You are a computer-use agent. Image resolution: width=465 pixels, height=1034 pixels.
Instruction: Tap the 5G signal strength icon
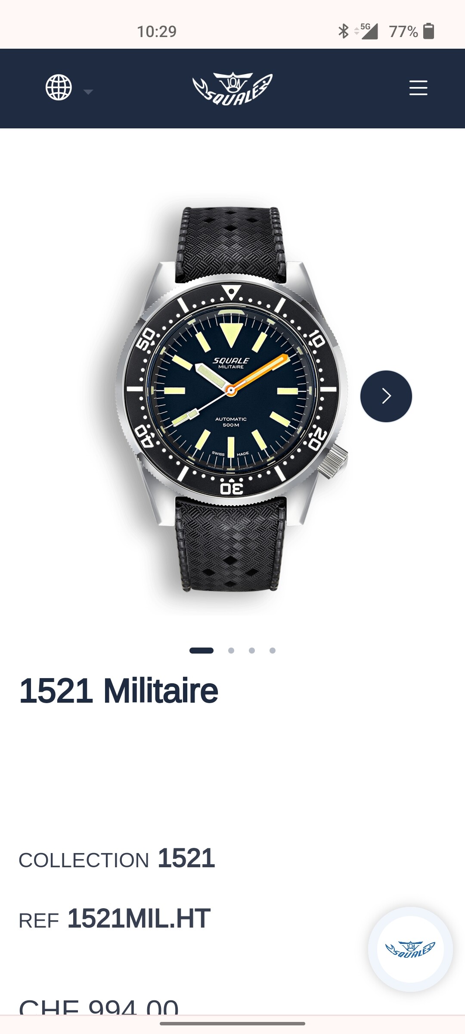coord(366,31)
